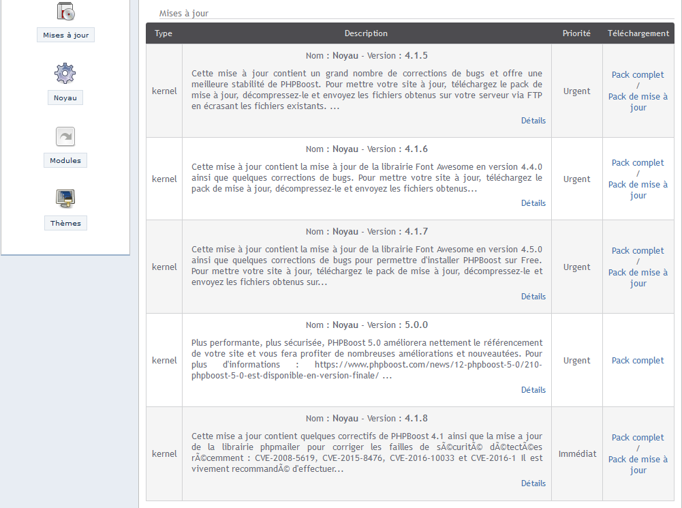Click the Modules arrow icon
This screenshot has height=508, width=682.
[65, 136]
